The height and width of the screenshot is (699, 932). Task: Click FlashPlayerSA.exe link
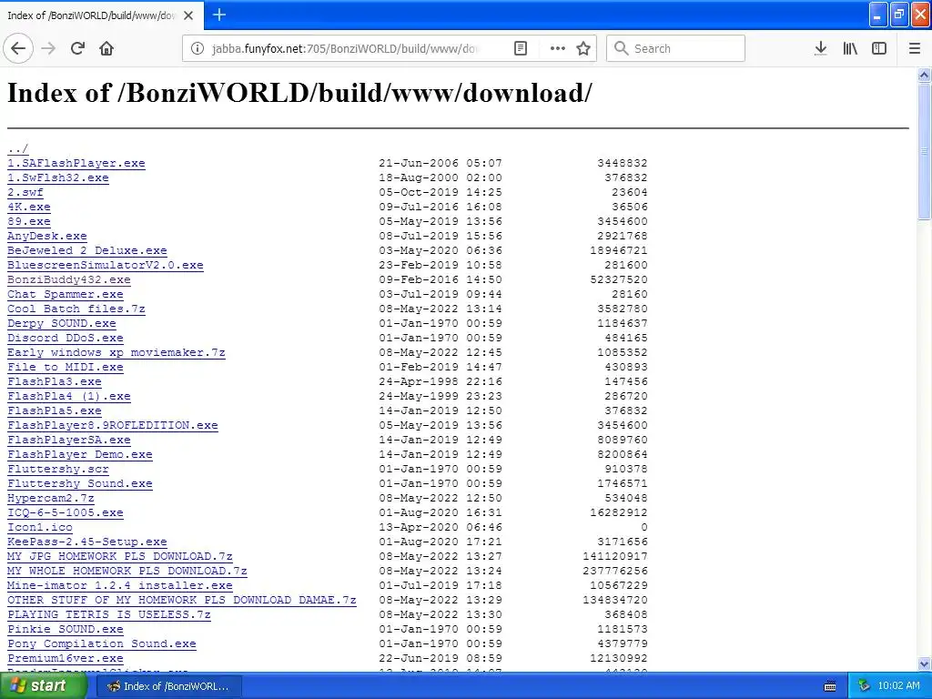(69, 440)
